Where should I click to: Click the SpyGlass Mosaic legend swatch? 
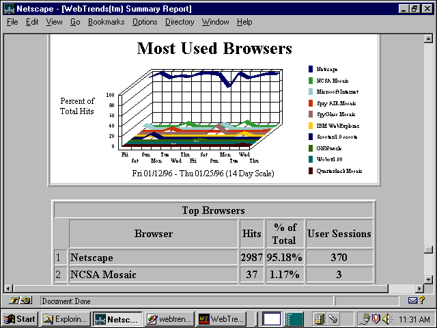click(311, 114)
